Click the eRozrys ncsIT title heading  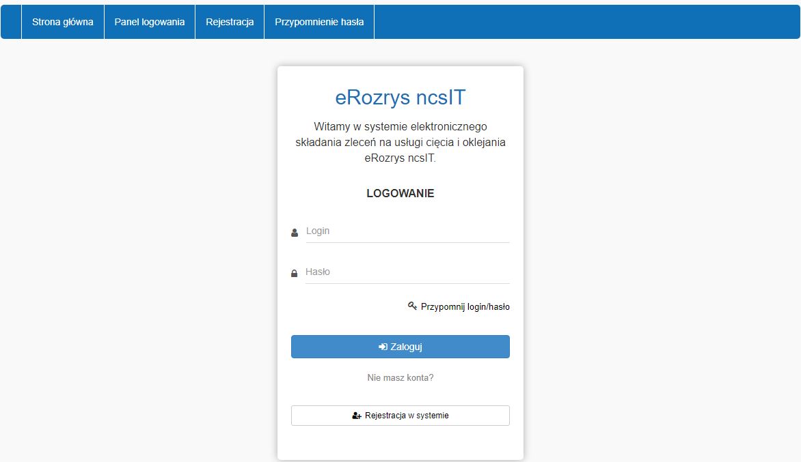click(400, 98)
